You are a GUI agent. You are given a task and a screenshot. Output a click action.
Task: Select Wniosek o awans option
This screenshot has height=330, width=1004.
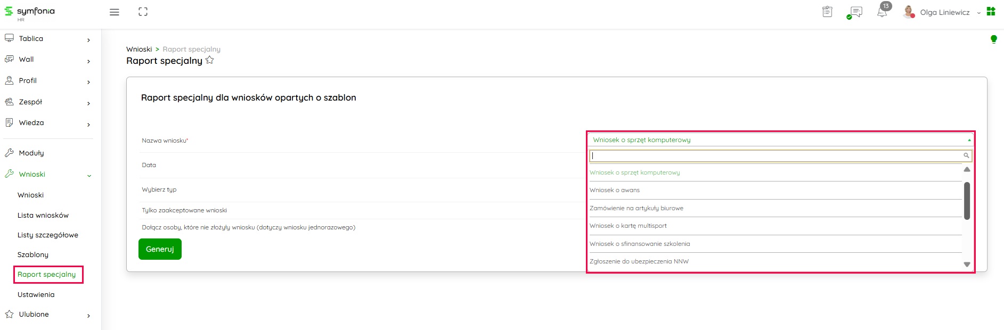click(615, 190)
